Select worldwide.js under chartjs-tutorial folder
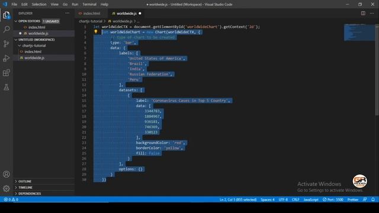This screenshot has height=213, width=379. click(34, 58)
